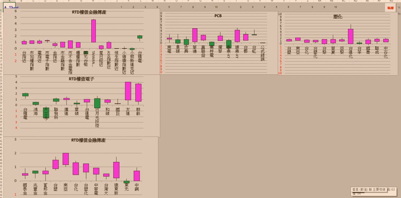
Task: Click the 聯發科 axis label
Action: [56, 113]
